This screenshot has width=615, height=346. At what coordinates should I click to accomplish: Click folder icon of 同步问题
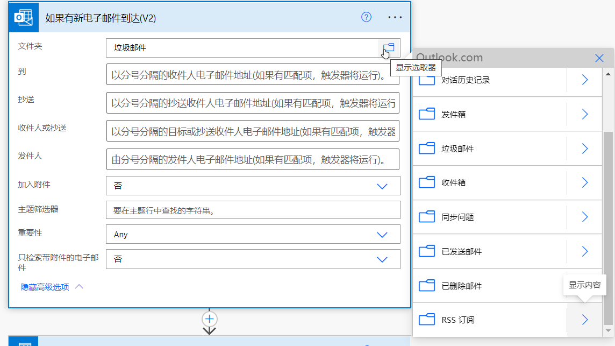[427, 217]
